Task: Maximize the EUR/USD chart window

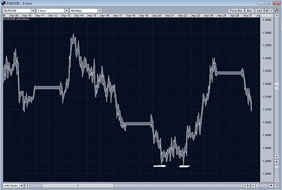Action: (x=269, y=3)
